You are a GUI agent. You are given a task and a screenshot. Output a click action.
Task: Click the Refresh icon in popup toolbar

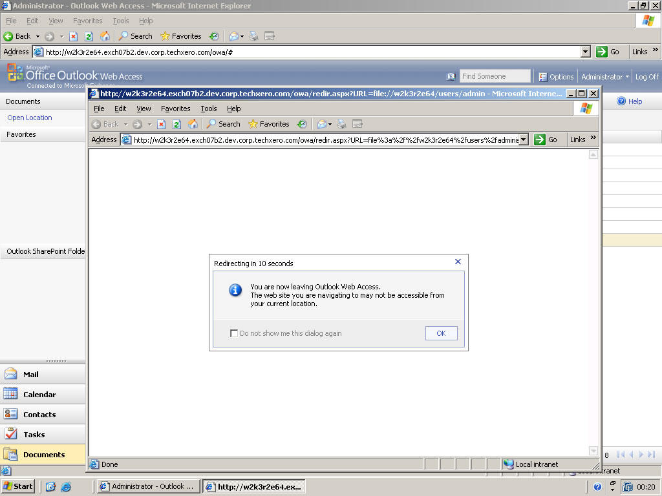coord(176,124)
